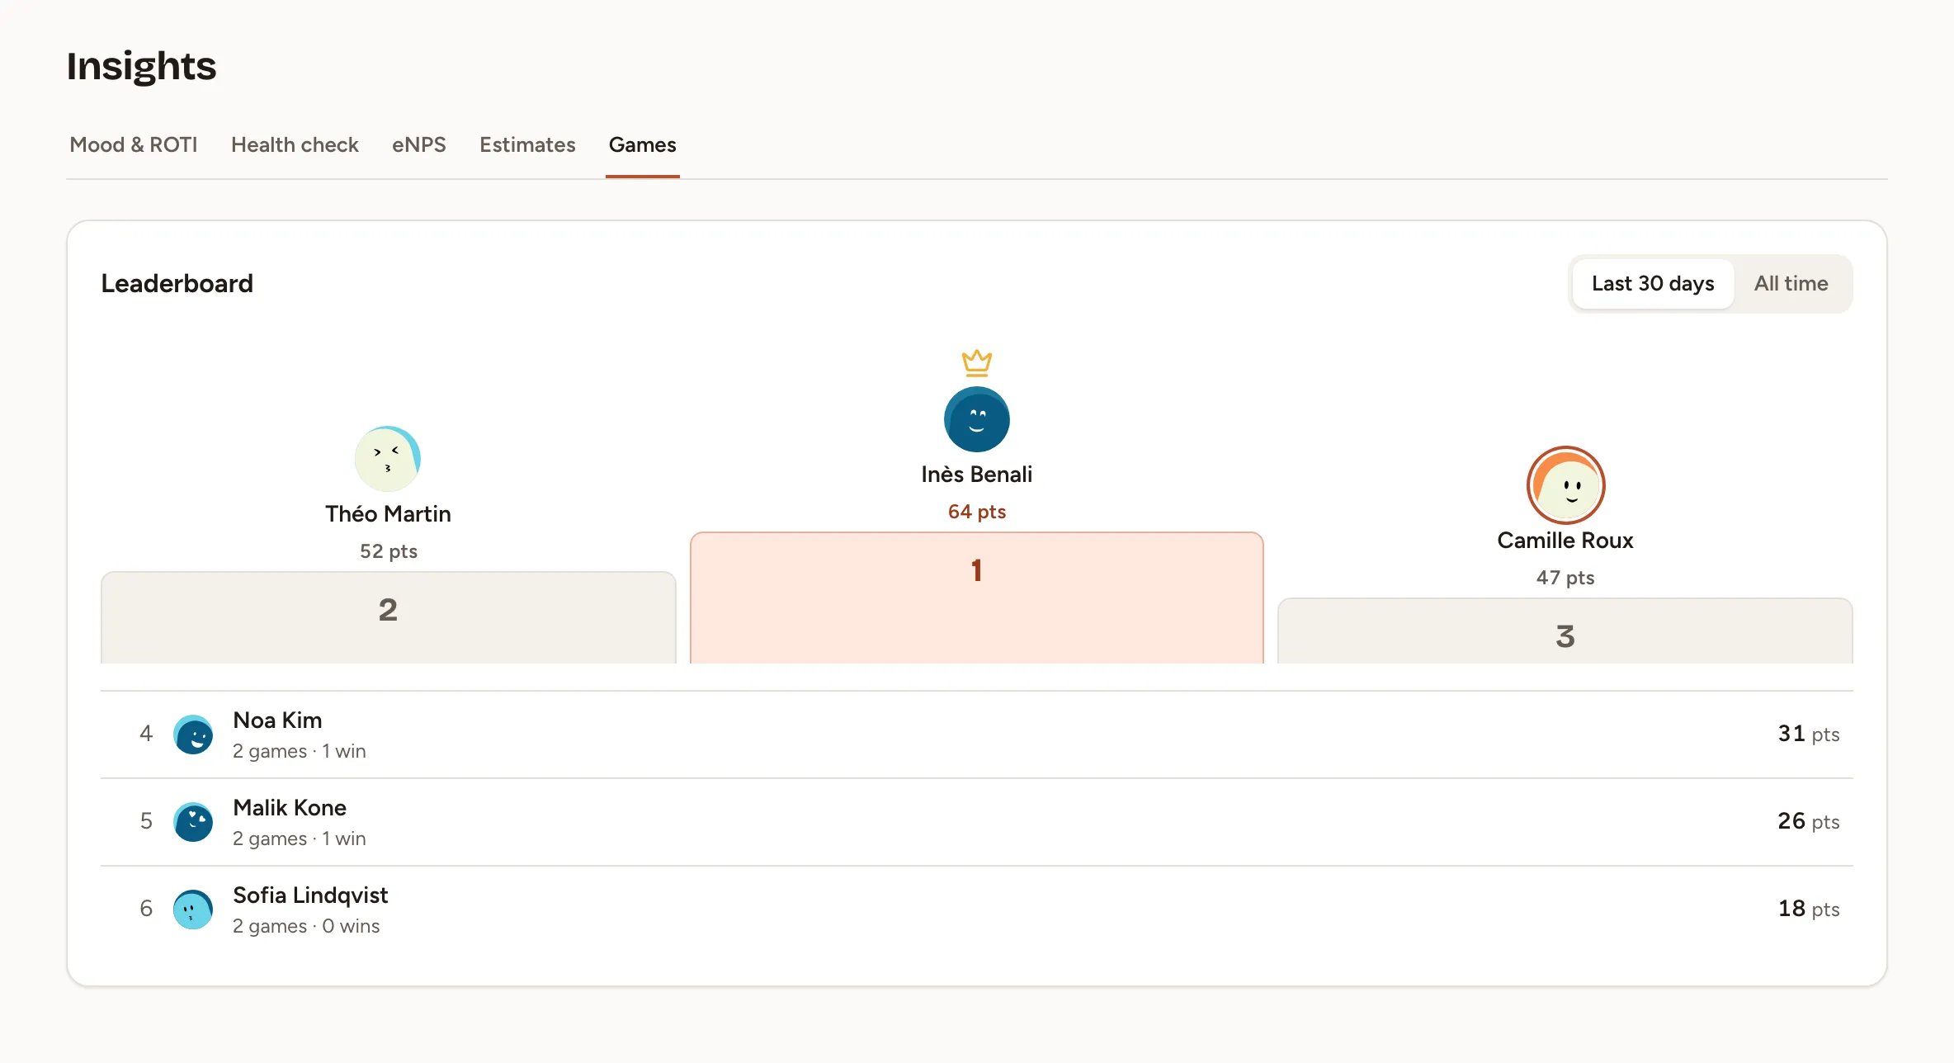The image size is (1954, 1063).
Task: Click the name Théo Martin
Action: pyautogui.click(x=388, y=514)
